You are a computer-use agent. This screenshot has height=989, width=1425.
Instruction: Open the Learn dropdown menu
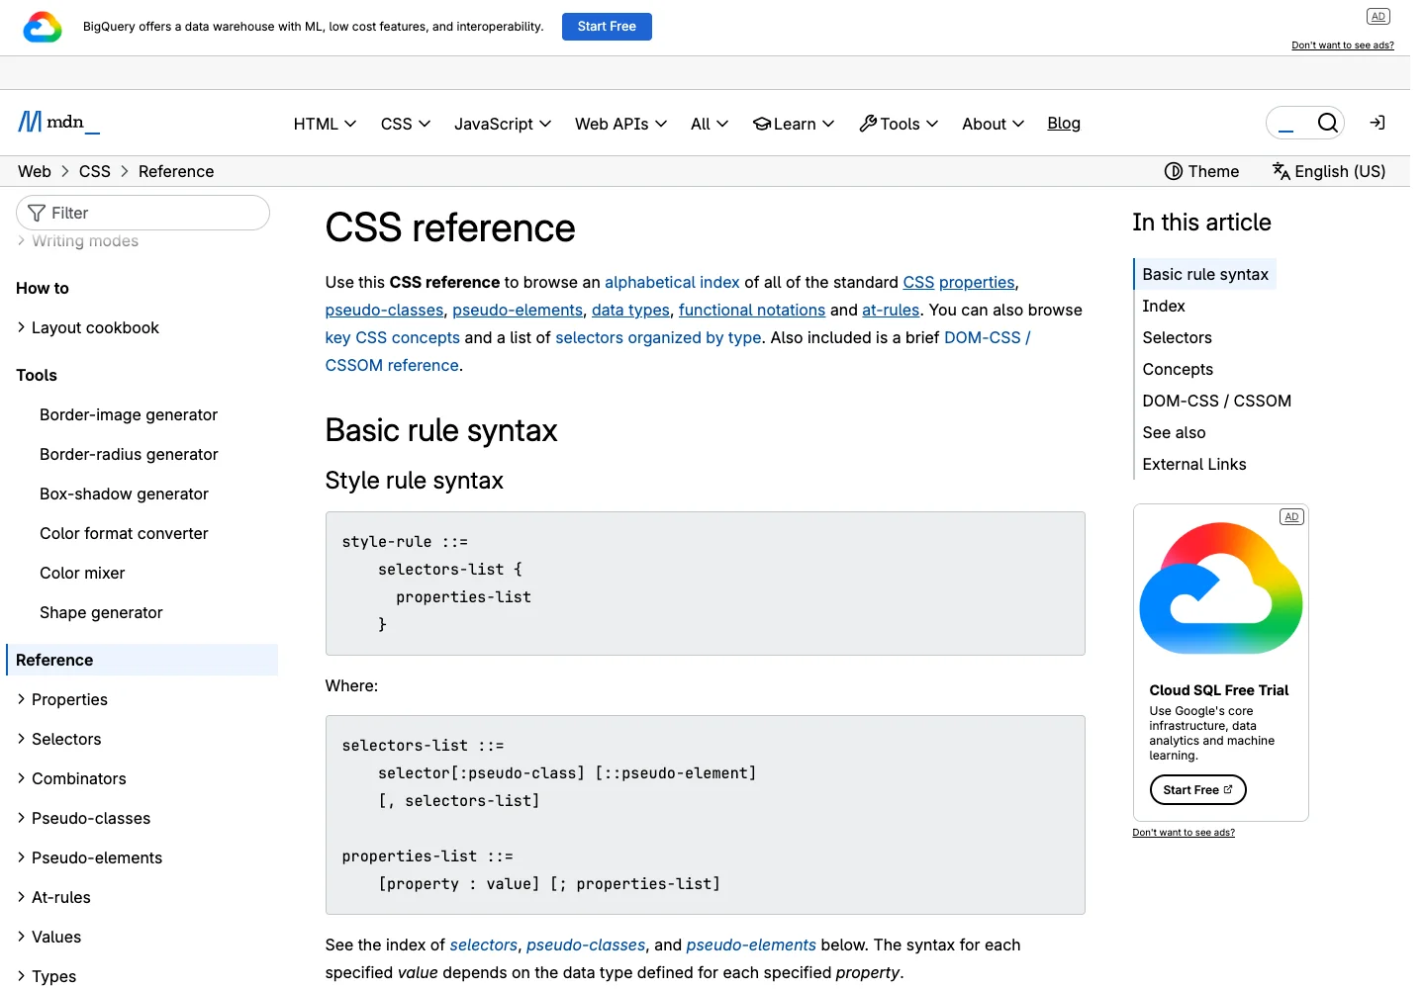(x=794, y=124)
